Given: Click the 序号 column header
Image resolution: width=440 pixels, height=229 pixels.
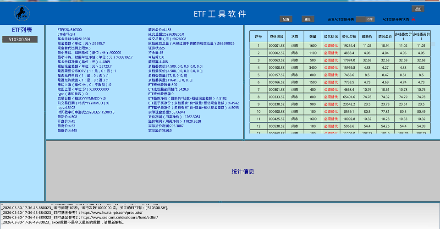Looking at the screenshot, I should (x=258, y=37).
